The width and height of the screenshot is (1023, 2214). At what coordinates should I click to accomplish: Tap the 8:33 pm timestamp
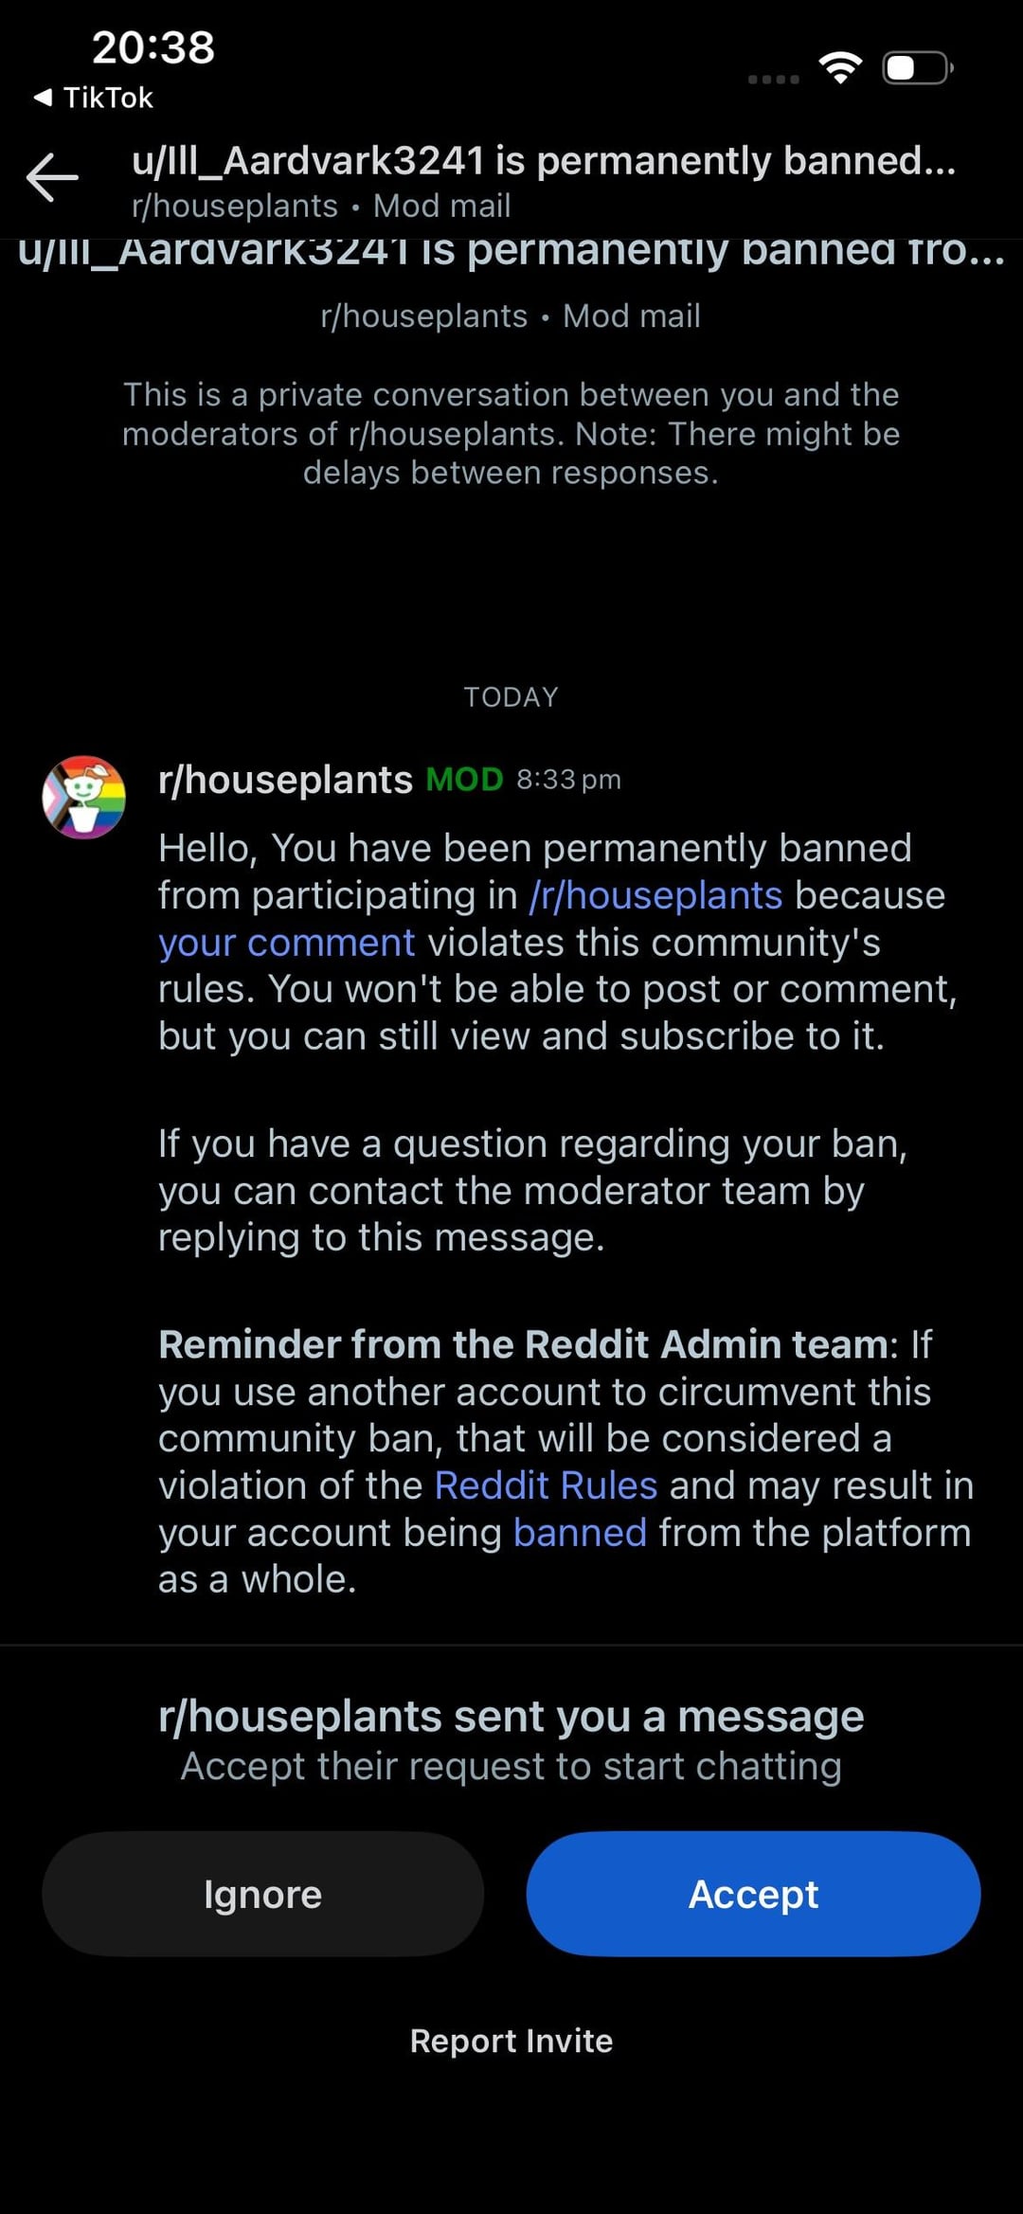[568, 780]
